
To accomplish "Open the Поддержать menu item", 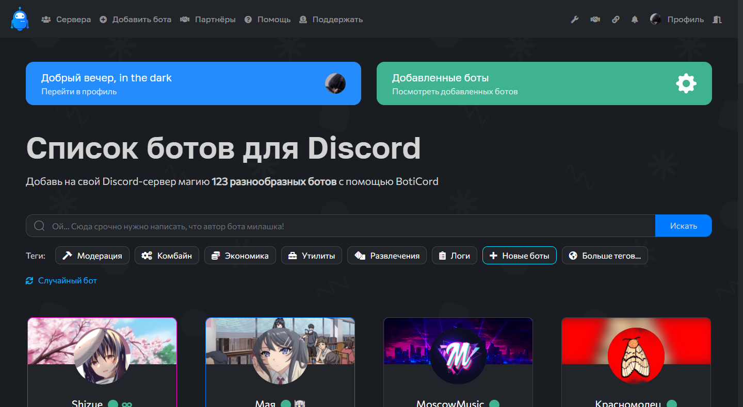I will coord(331,20).
